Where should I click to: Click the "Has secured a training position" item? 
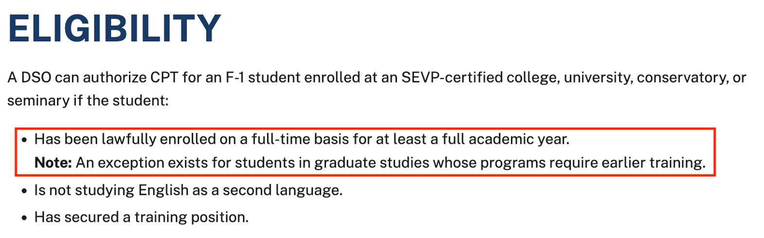tap(141, 217)
